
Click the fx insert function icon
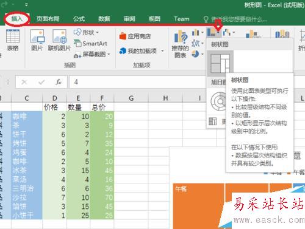(x=59, y=82)
